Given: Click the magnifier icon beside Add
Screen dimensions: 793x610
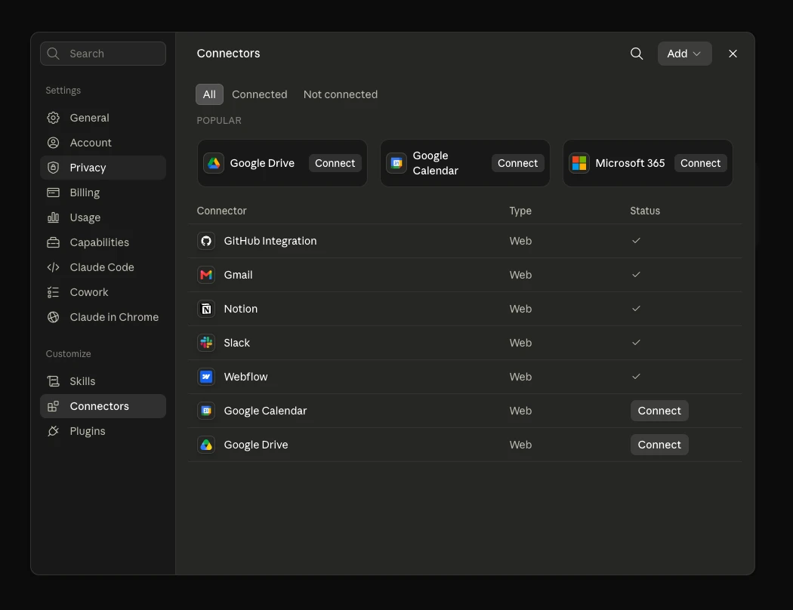Looking at the screenshot, I should (x=637, y=54).
